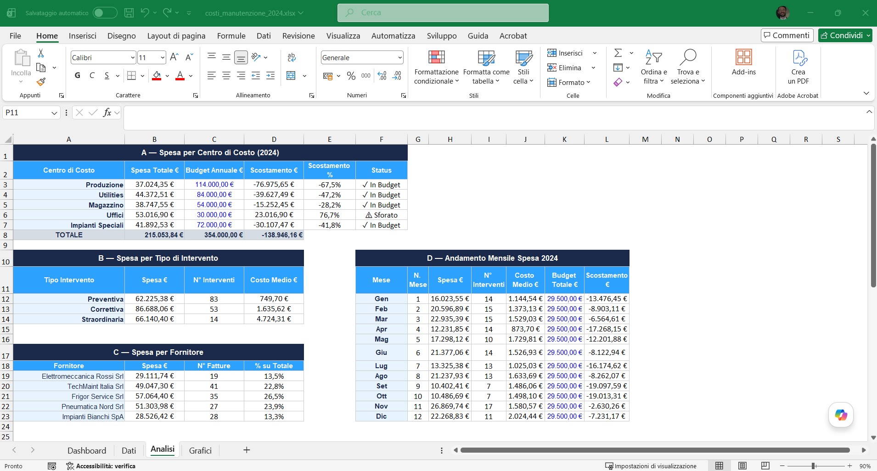Image resolution: width=877 pixels, height=471 pixels.
Task: Switch to the Grafici sheet tab
Action: [200, 450]
